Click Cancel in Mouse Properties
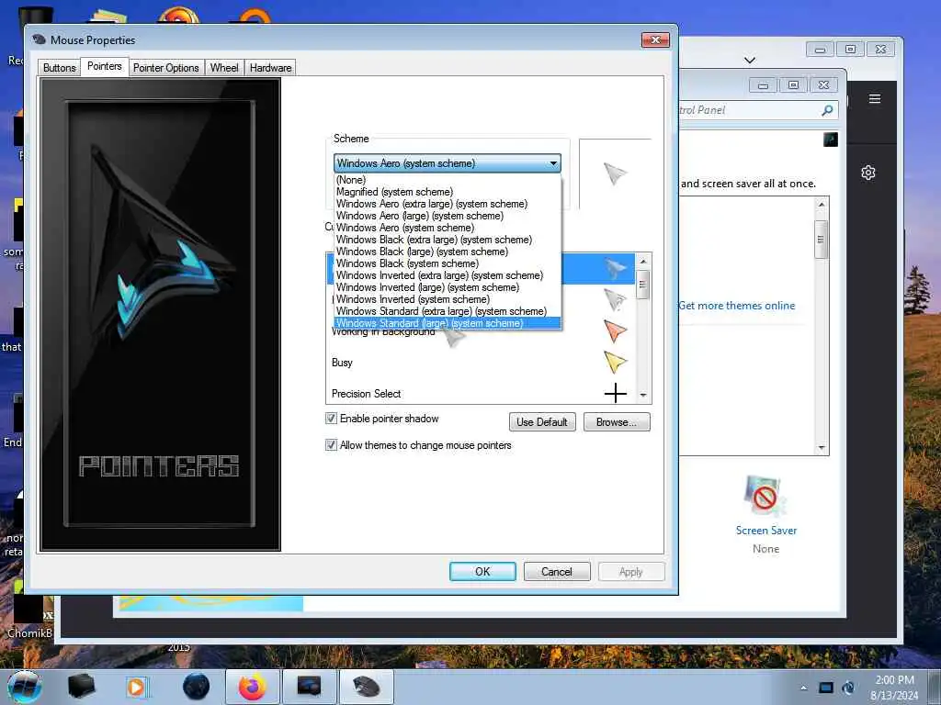The image size is (941, 705). (x=556, y=571)
